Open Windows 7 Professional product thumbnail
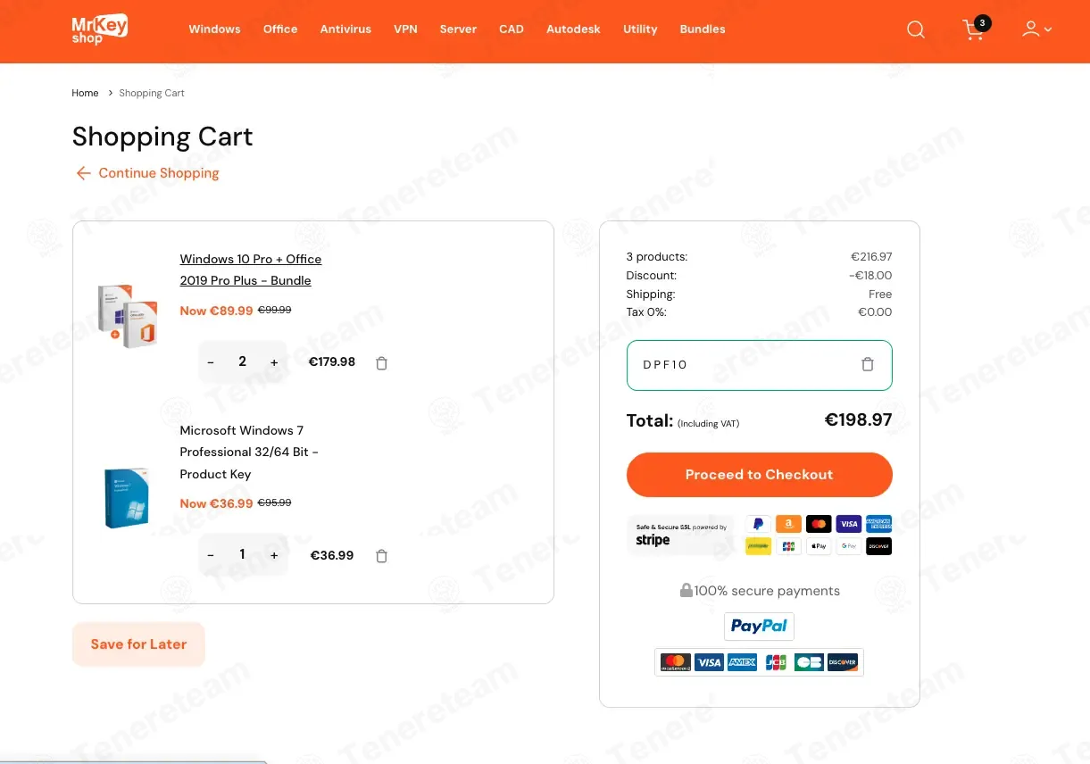This screenshot has width=1090, height=764. tap(127, 498)
